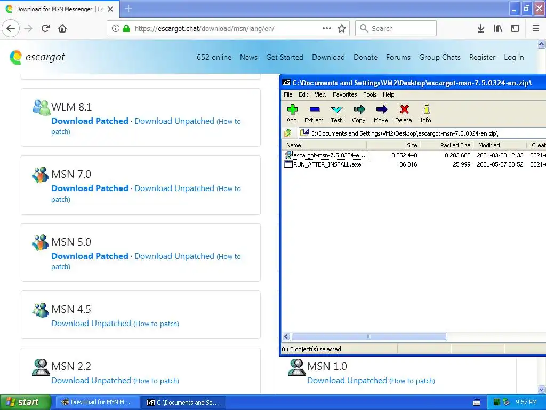The height and width of the screenshot is (410, 546).
Task: Click the 7-Zip Delete toolbar icon
Action: tap(404, 109)
